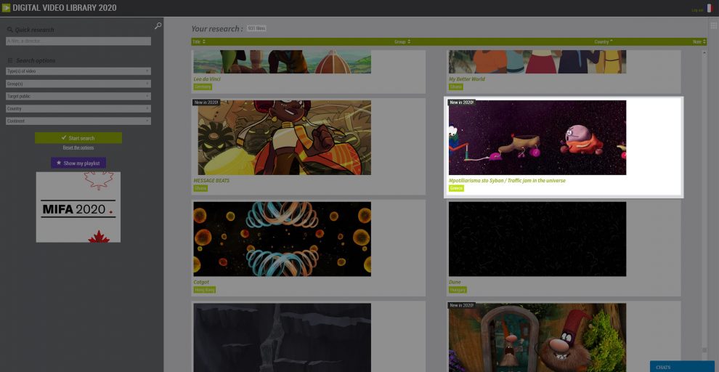Click the Reset the options link
The height and width of the screenshot is (372, 719).
click(x=78, y=147)
